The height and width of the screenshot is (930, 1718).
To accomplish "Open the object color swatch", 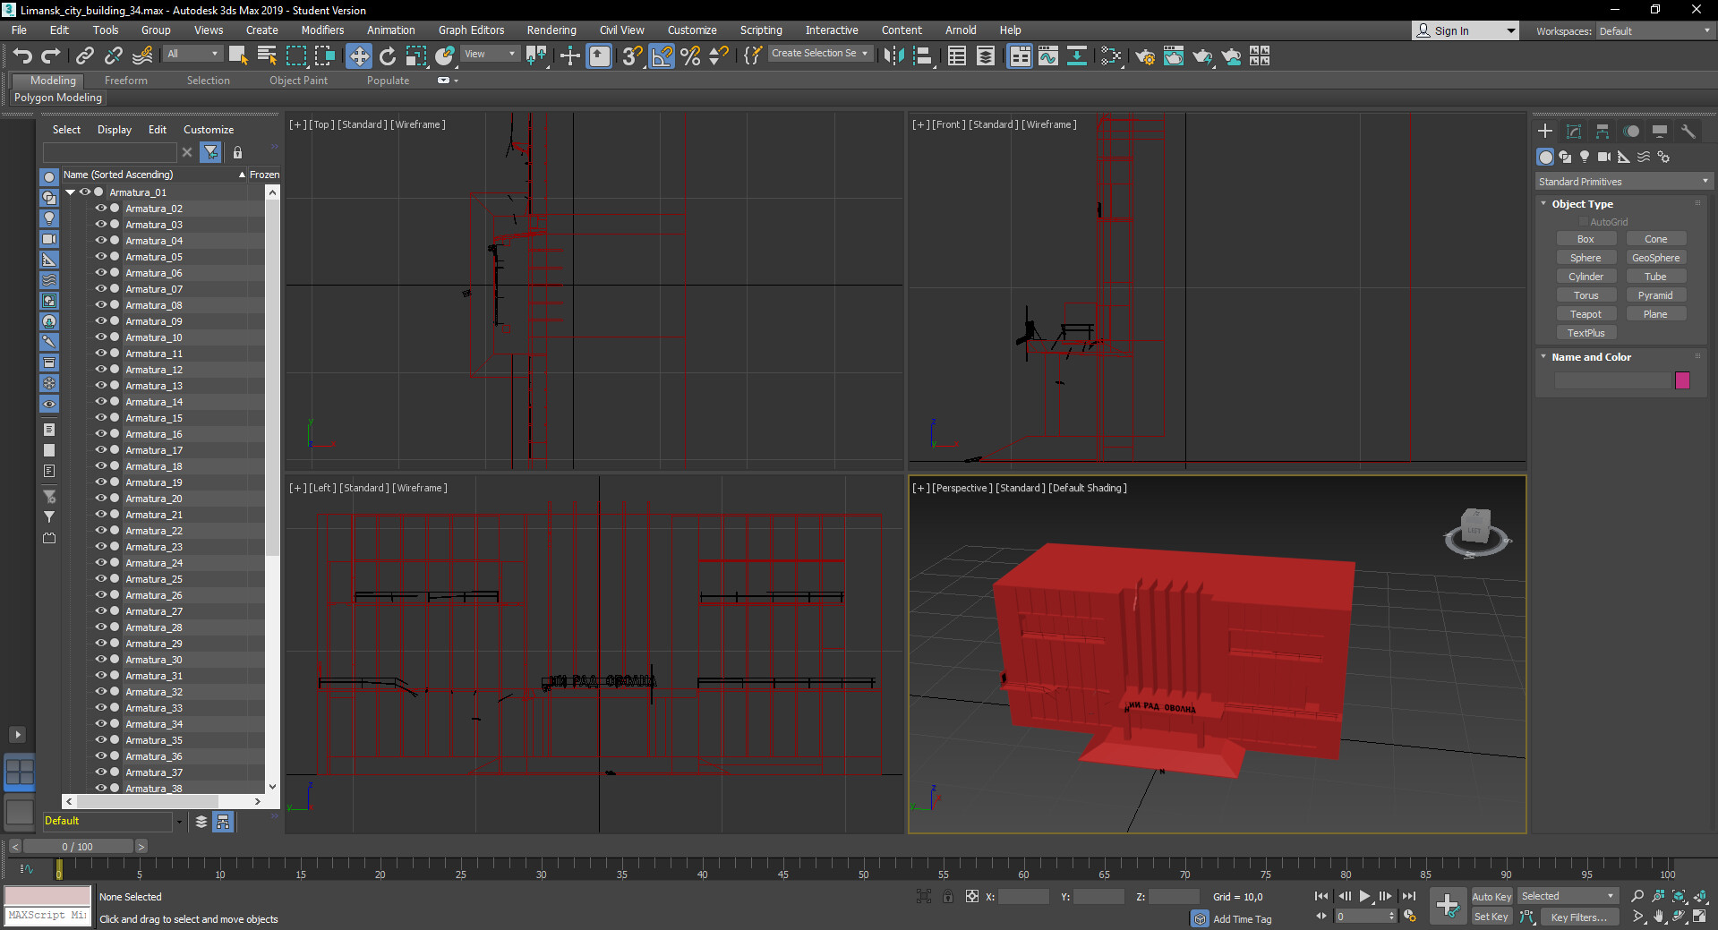I will pos(1682,380).
